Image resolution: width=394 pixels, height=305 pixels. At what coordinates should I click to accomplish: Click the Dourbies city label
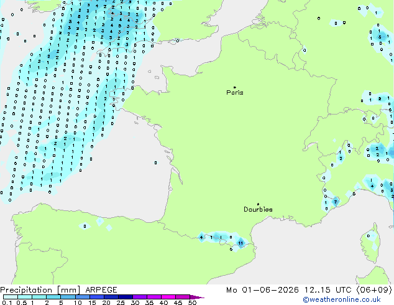258,209
